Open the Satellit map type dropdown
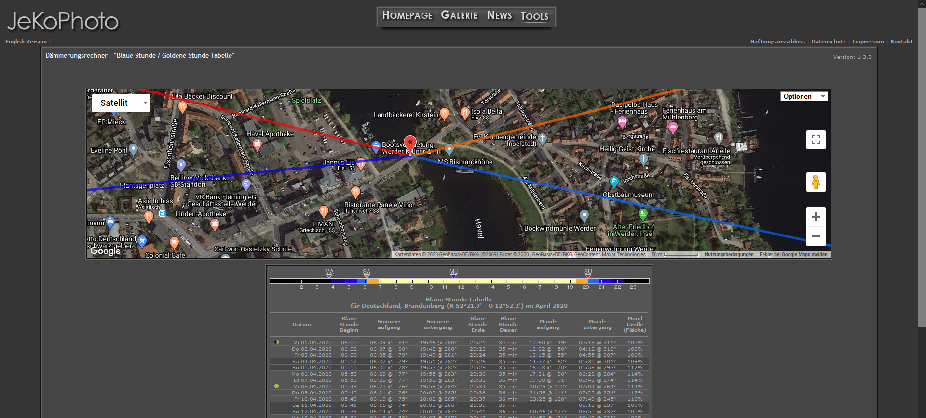 121,103
